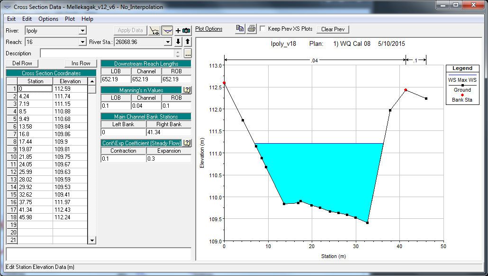
Task: Select the ROB downstream reach length field
Action: [x=176, y=79]
